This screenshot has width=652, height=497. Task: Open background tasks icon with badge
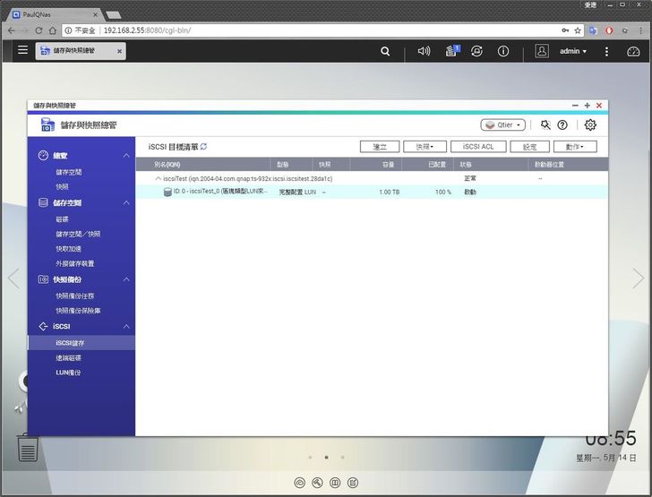coord(451,52)
